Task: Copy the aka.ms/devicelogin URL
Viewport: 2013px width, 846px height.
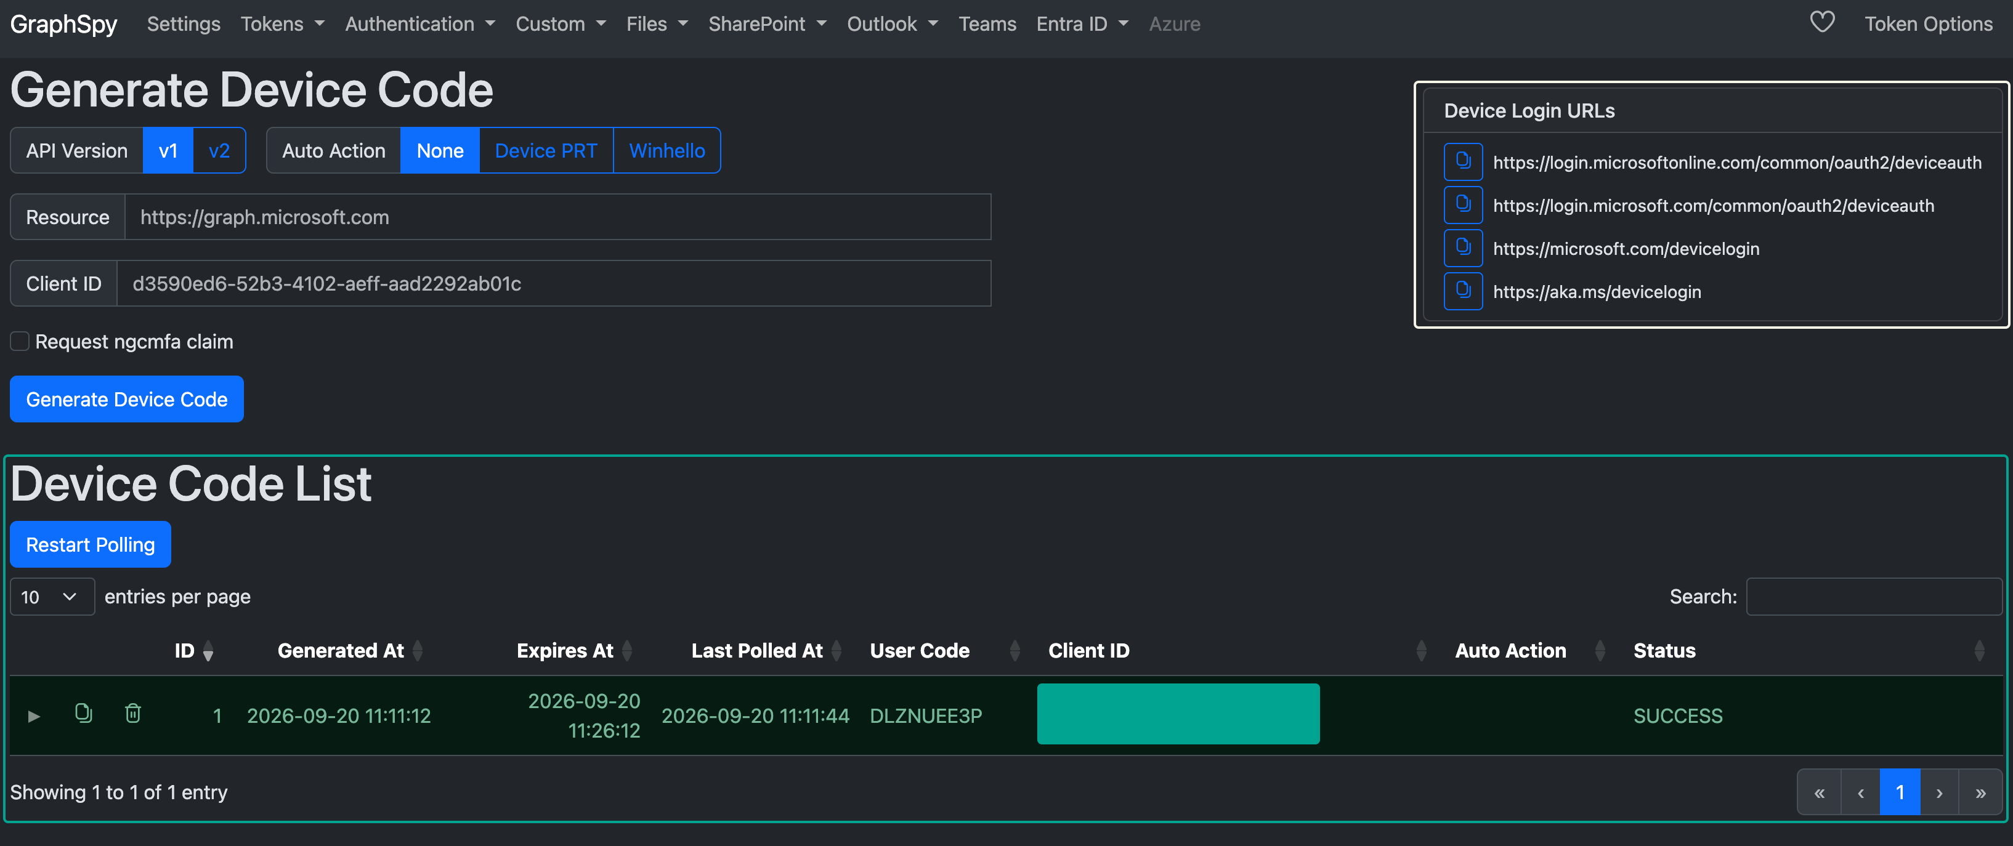Action: pyautogui.click(x=1463, y=291)
